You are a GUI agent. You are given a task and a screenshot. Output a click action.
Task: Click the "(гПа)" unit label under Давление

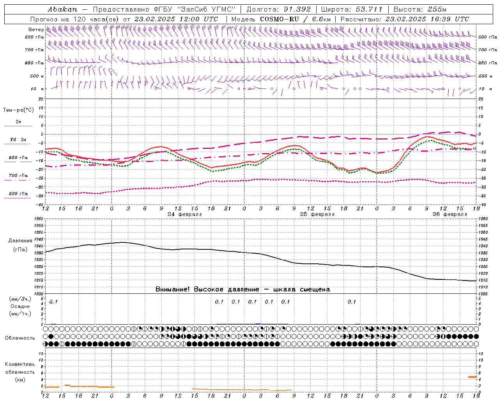[20, 249]
